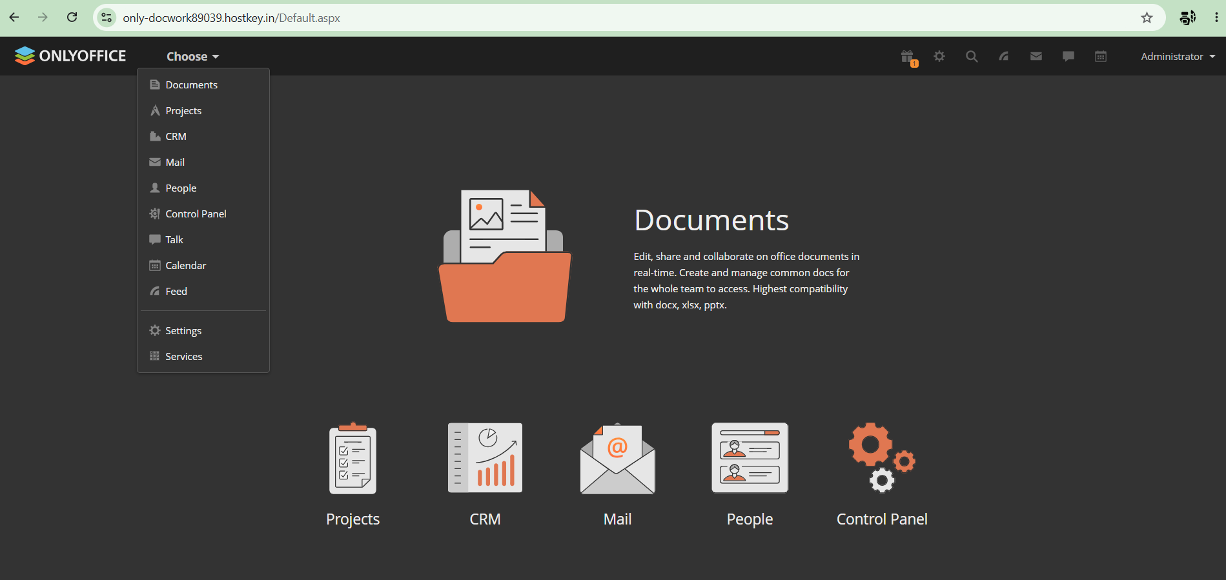1226x580 pixels.
Task: Select Talk in the Choose menu
Action: click(203, 239)
